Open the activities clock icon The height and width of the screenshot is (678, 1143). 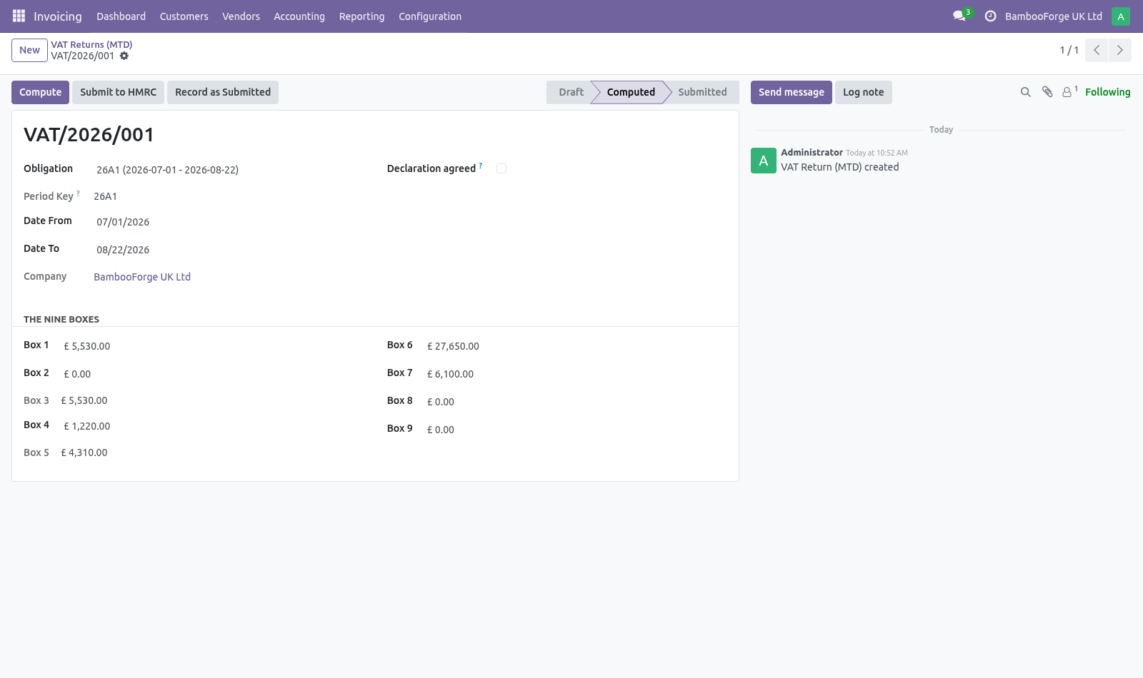990,16
